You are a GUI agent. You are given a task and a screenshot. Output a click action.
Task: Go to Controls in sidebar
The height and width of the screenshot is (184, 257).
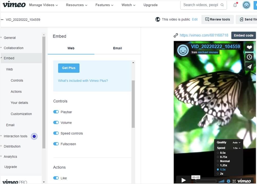coord(17,80)
